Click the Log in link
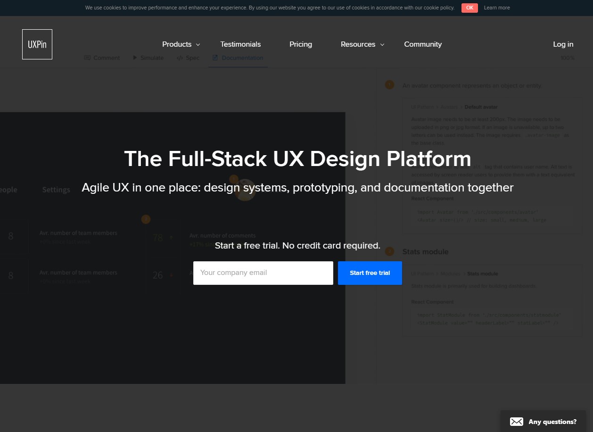The width and height of the screenshot is (593, 432). point(563,44)
